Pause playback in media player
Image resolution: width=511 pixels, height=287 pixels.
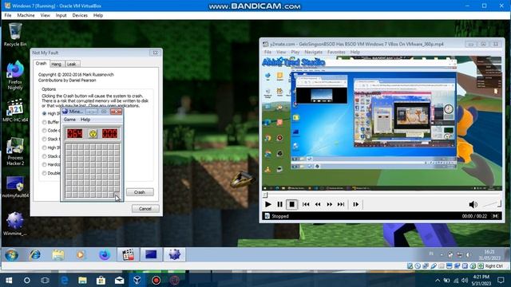279,204
